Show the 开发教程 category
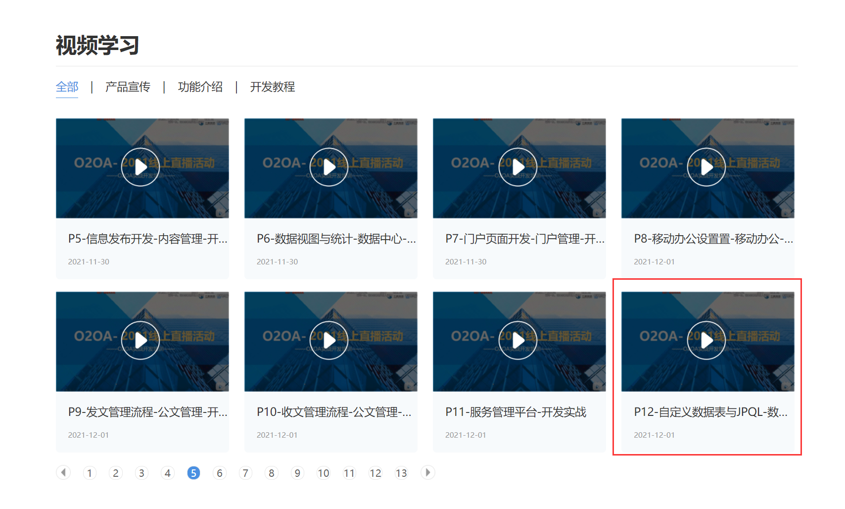The image size is (845, 509). pos(273,87)
